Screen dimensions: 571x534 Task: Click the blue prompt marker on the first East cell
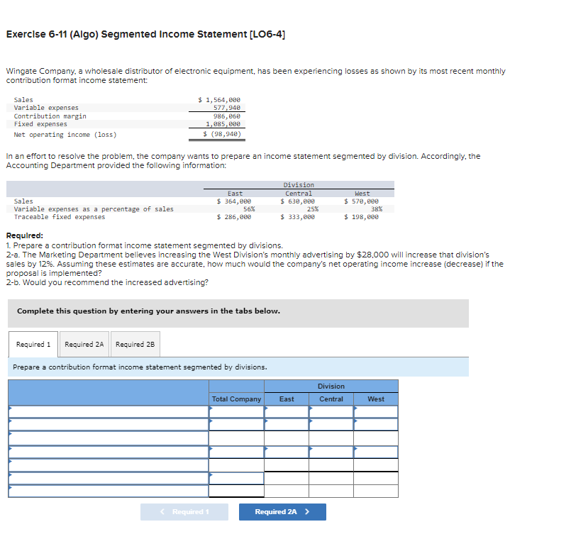[267, 410]
